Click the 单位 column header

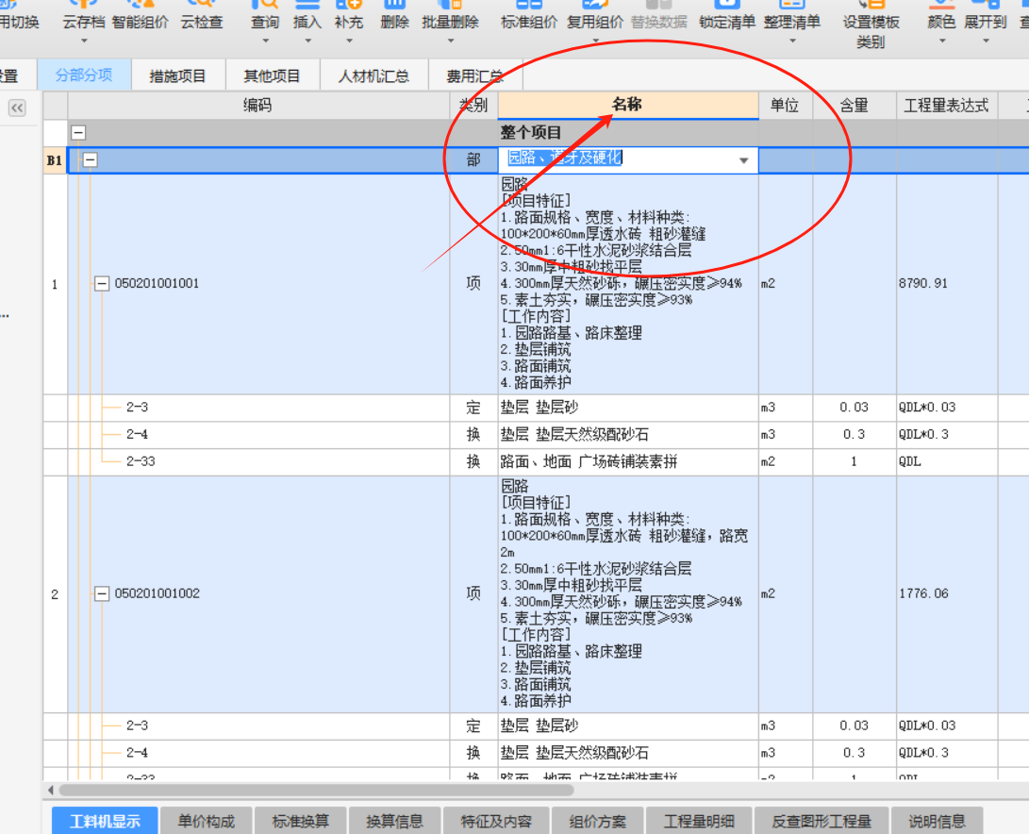click(785, 105)
